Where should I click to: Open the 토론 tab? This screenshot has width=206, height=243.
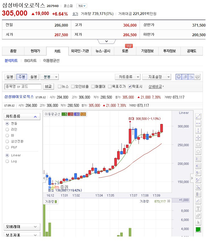pyautogui.click(x=125, y=51)
